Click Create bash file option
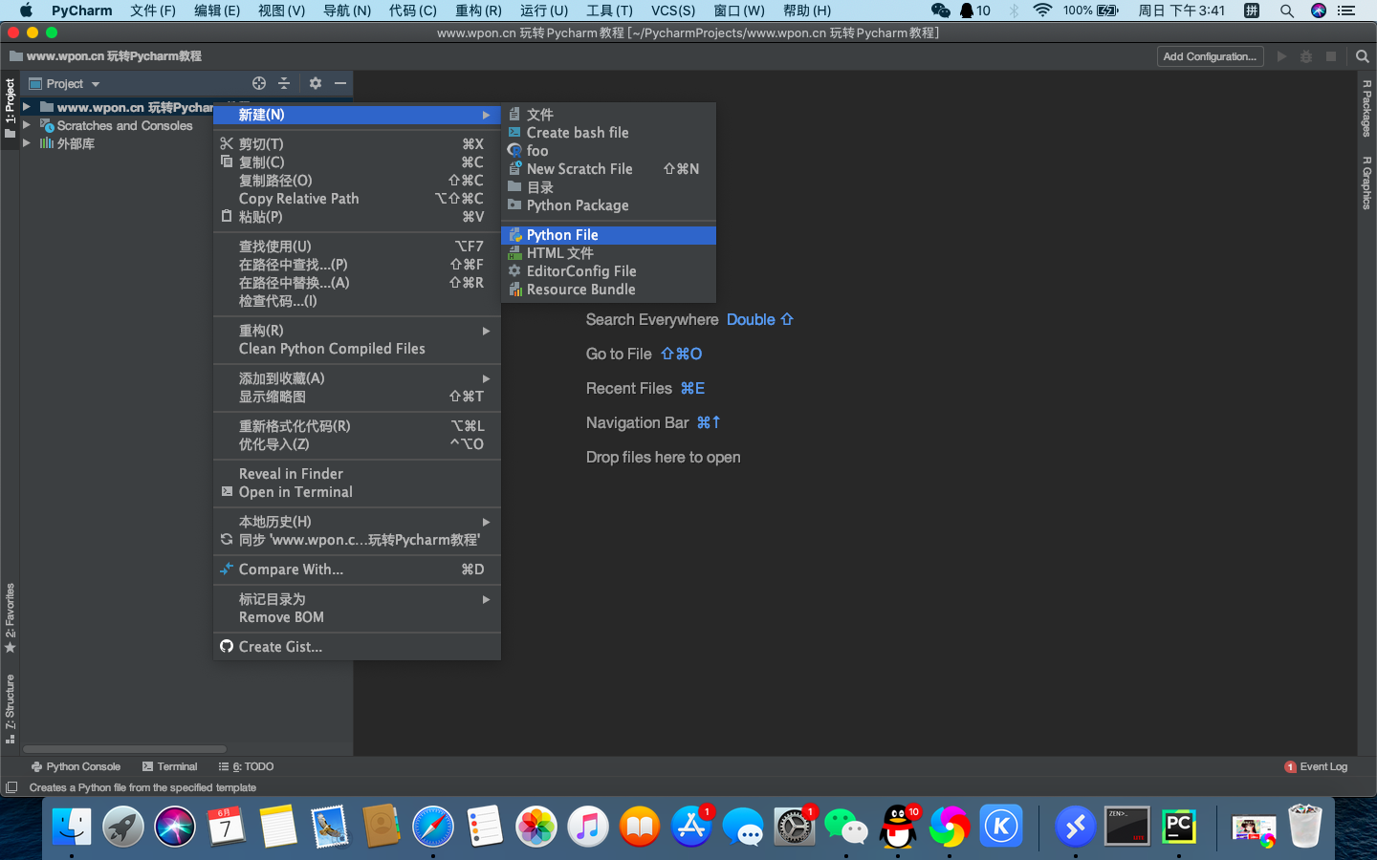Screen dimensions: 1377x860 [608, 133]
